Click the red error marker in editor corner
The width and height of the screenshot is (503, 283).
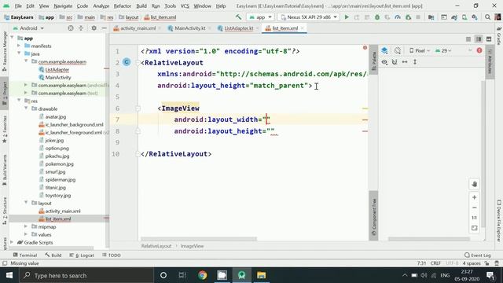pyautogui.click(x=365, y=47)
